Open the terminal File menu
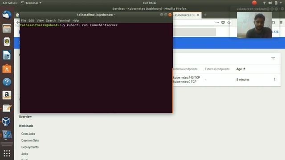This screenshot has width=285, height=160. pyautogui.click(x=24, y=20)
